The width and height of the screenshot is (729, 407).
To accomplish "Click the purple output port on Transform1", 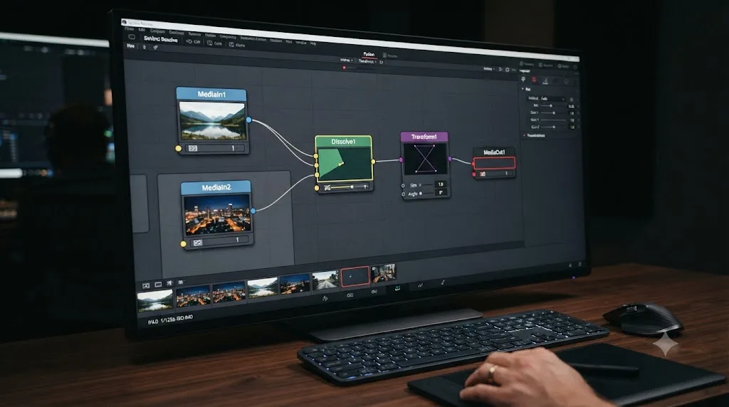I will [x=450, y=159].
